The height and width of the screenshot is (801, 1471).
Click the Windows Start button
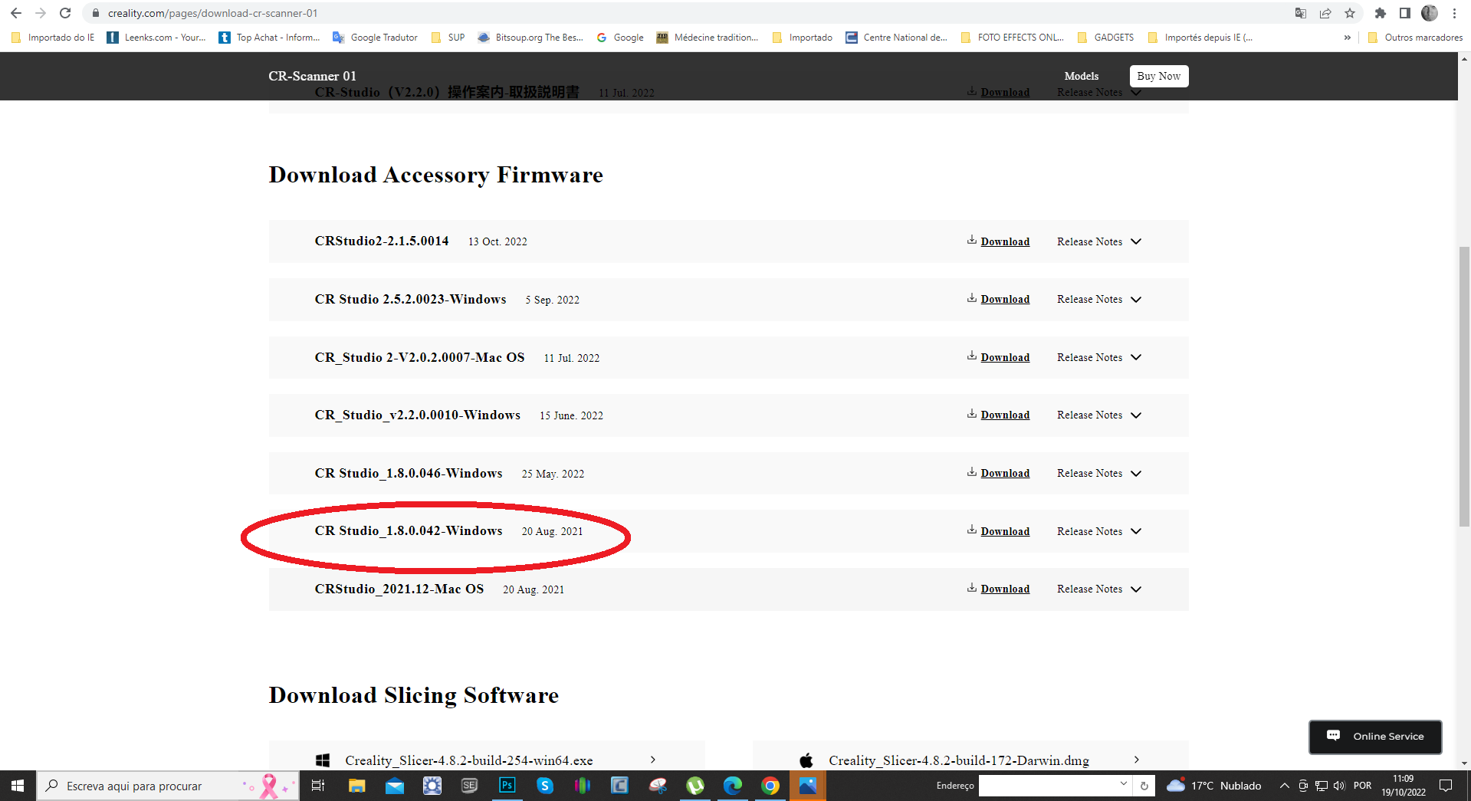tap(18, 786)
